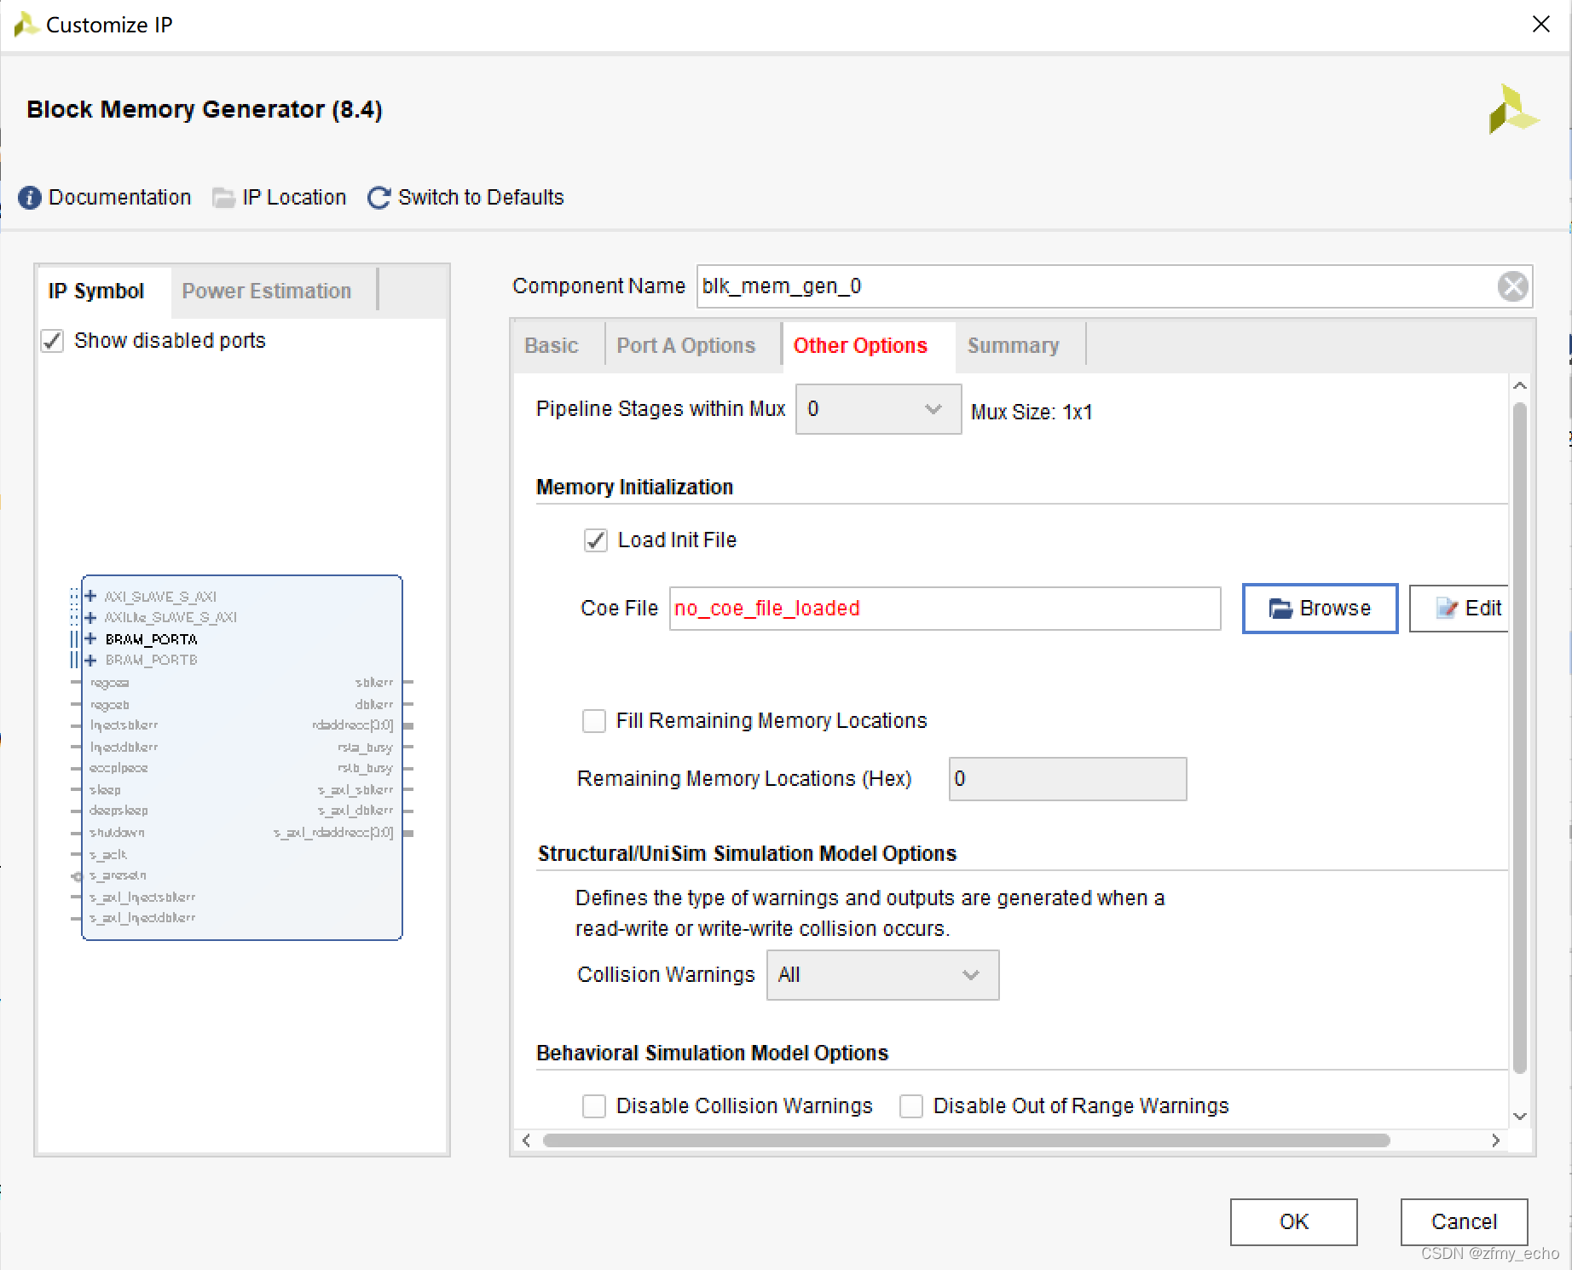Click the vertical scrollbar thumb in options panel
This screenshot has width=1572, height=1270.
1519,738
